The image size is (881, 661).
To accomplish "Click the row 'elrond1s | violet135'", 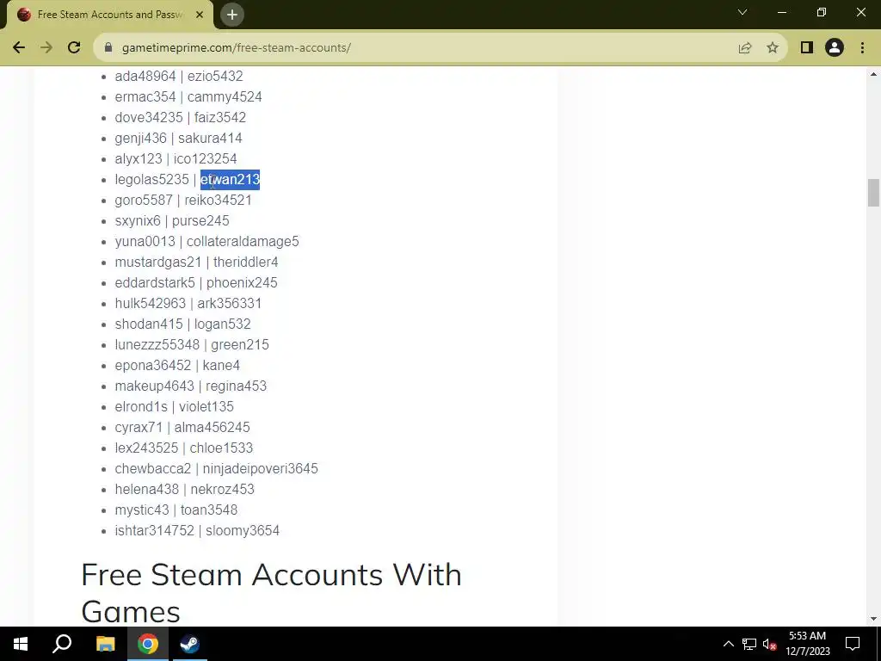I will point(174,406).
